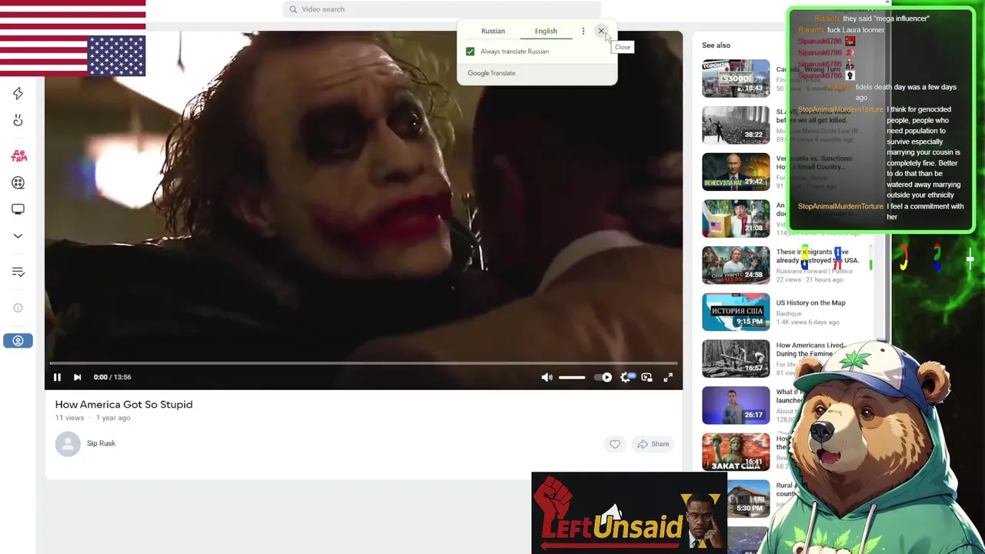Open the 38:22 black-and-white crowd thumbnail
985x554 pixels.
coord(736,125)
